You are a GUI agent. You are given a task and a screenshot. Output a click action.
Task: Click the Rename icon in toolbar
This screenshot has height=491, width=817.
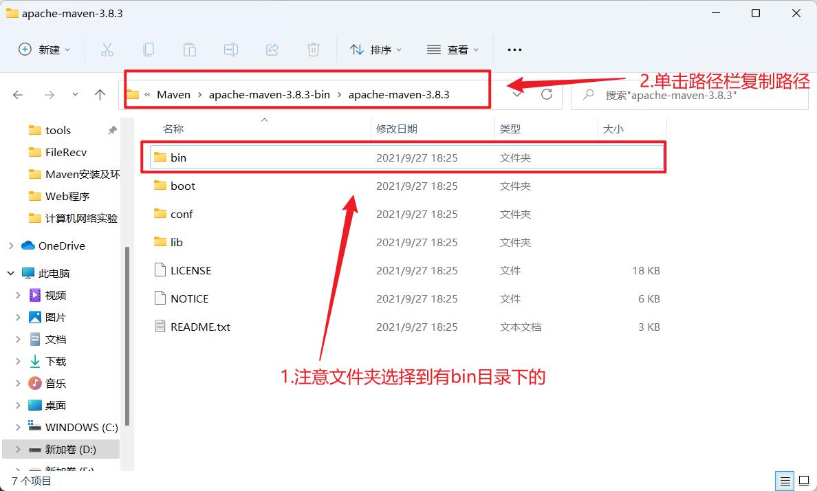click(230, 50)
